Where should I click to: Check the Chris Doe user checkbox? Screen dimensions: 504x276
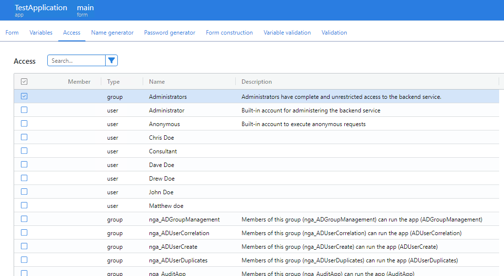(x=24, y=137)
